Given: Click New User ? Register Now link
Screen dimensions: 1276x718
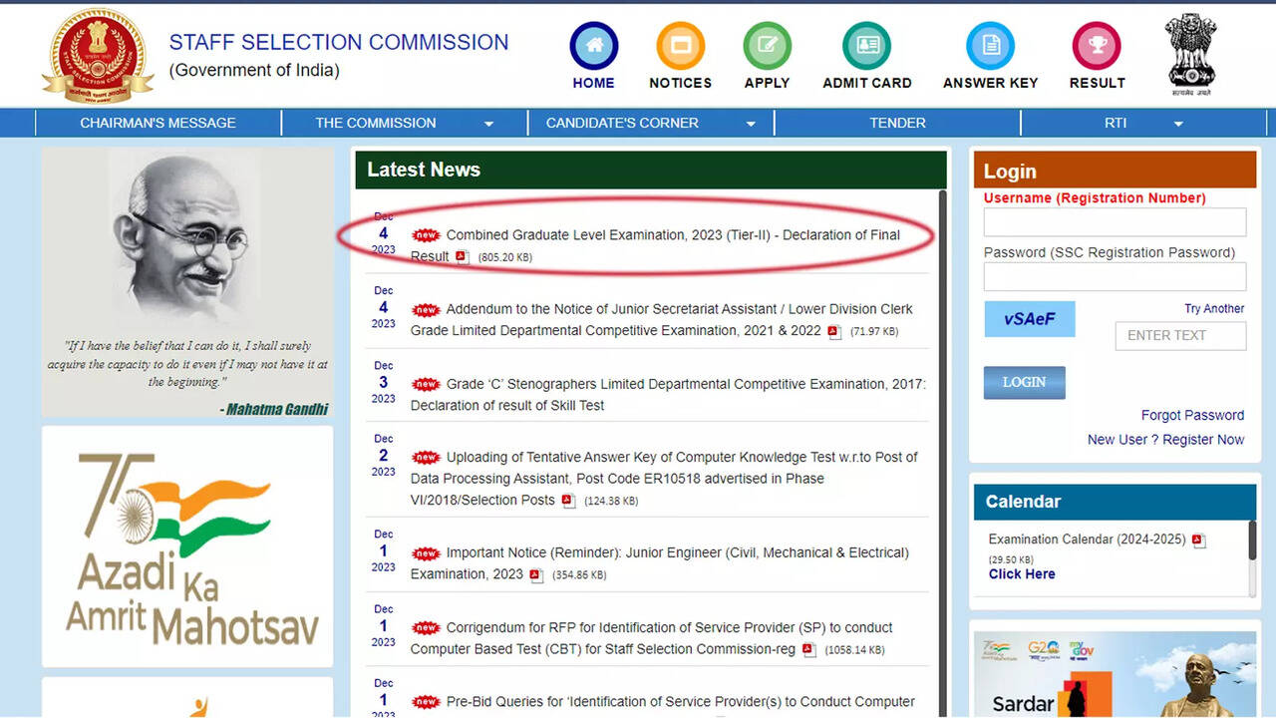Looking at the screenshot, I should 1165,440.
